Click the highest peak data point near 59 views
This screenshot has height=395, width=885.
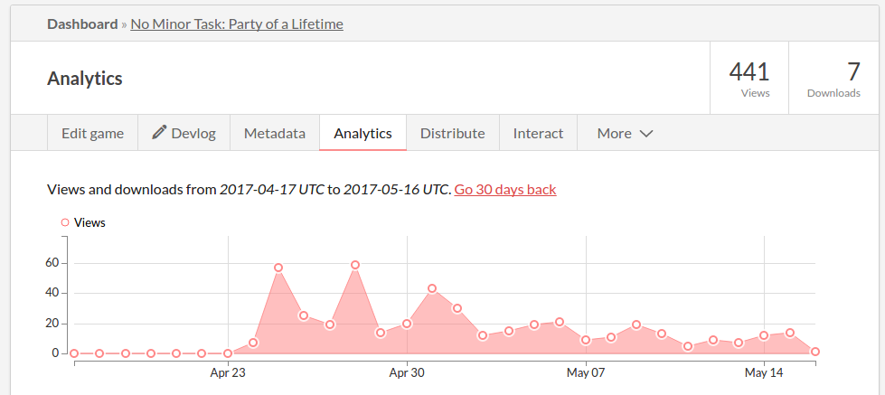coord(355,265)
